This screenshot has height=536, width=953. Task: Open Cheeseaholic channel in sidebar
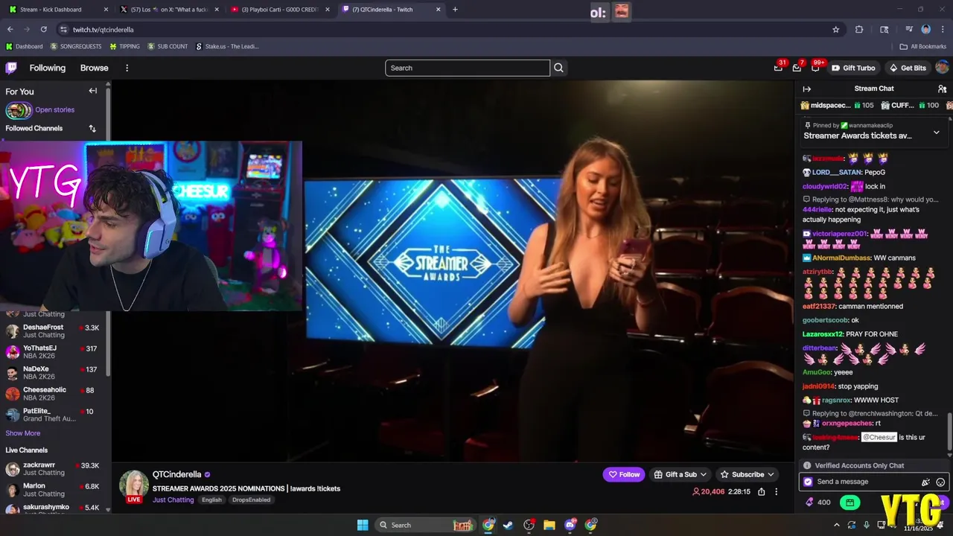pos(55,394)
